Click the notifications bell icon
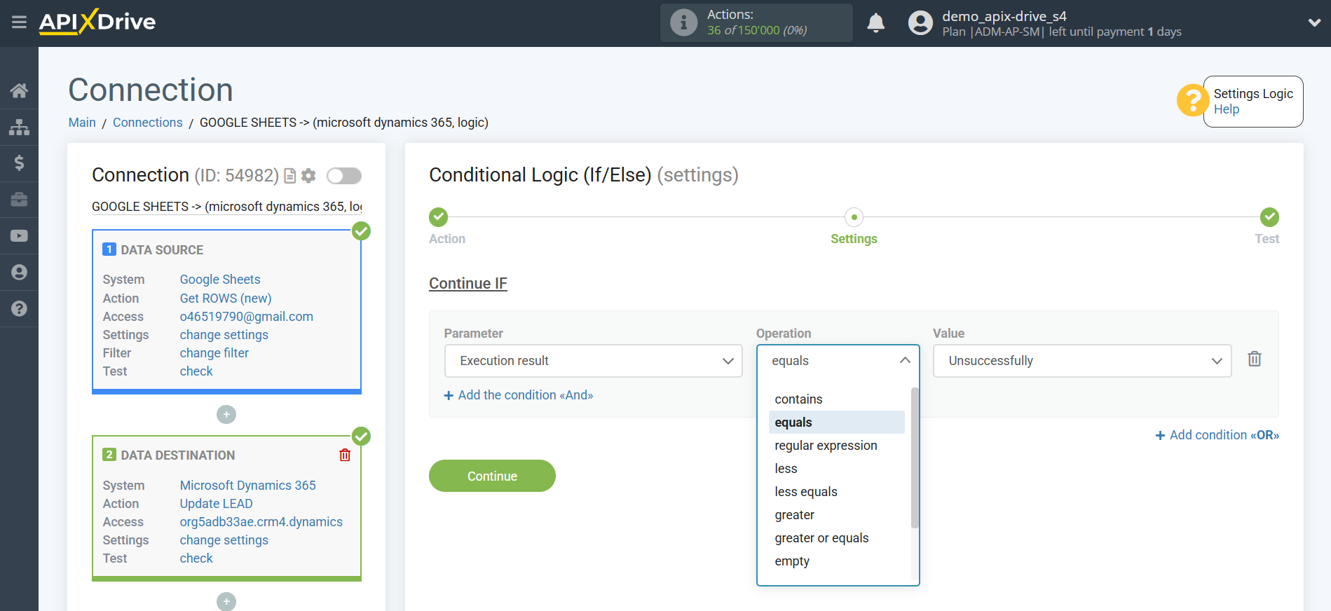 tap(876, 23)
